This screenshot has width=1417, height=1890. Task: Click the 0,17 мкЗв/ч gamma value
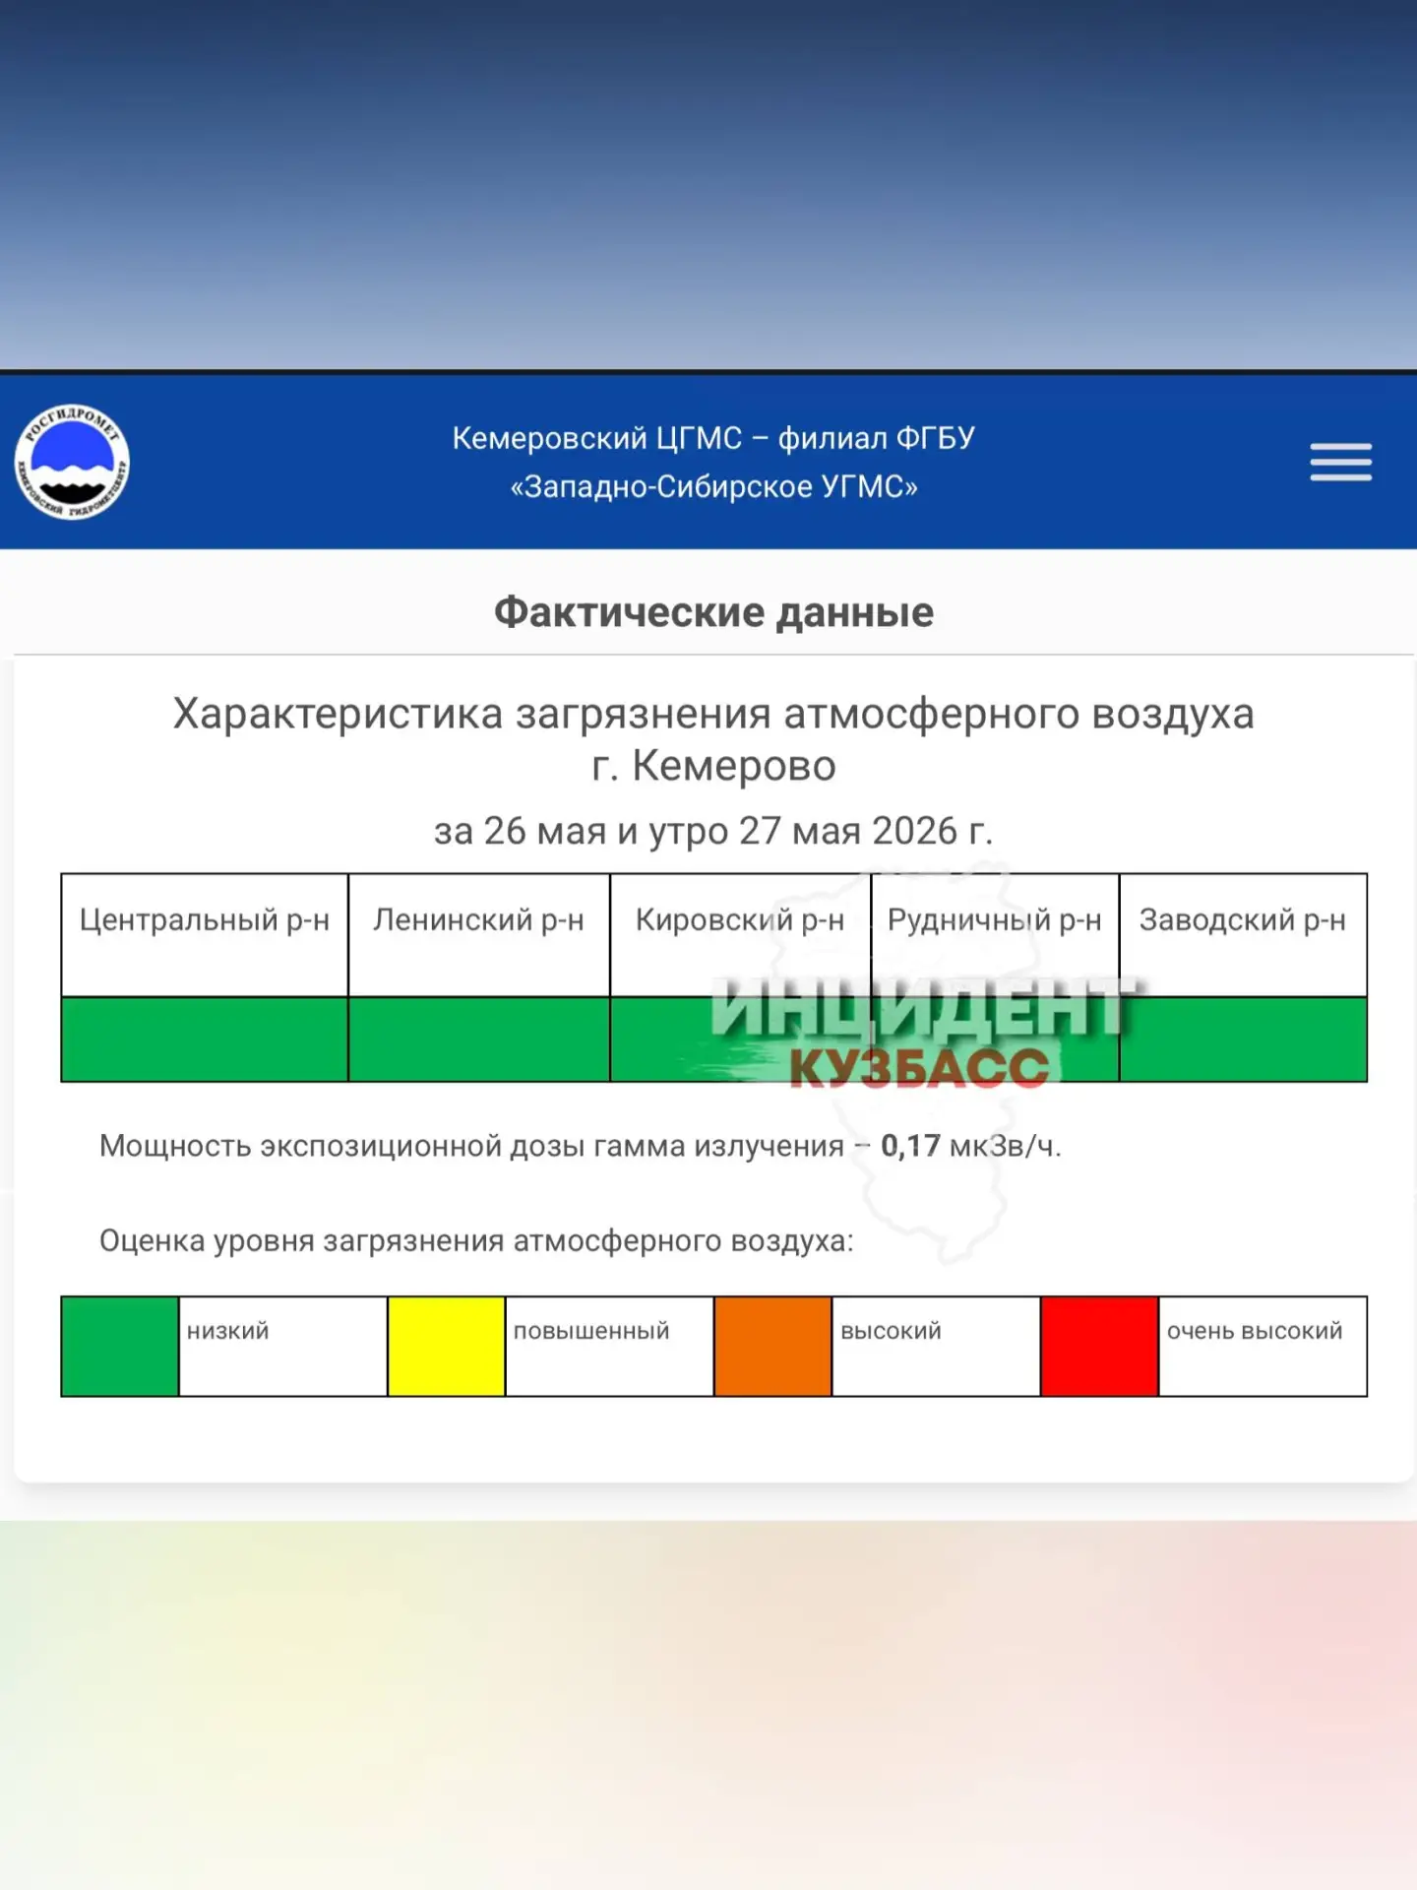point(971,1146)
